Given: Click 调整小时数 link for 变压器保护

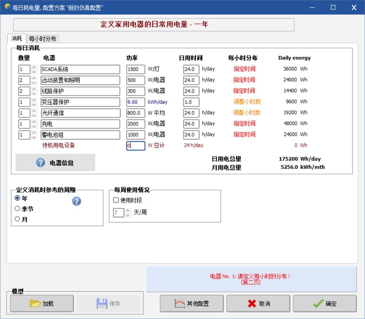Looking at the screenshot, I should [247, 102].
